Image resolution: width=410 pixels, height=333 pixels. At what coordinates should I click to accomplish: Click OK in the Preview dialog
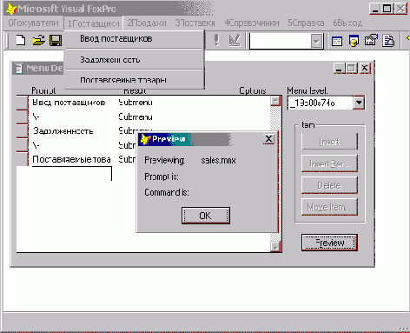pyautogui.click(x=206, y=216)
